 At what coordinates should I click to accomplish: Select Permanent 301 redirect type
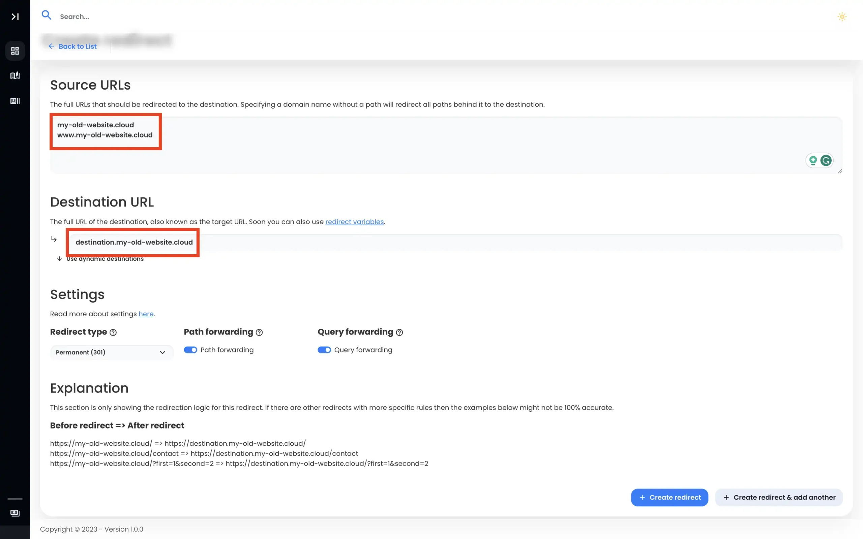[111, 352]
